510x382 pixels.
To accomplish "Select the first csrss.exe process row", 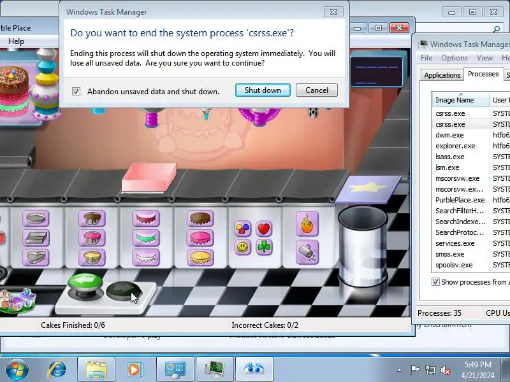I will pyautogui.click(x=471, y=113).
